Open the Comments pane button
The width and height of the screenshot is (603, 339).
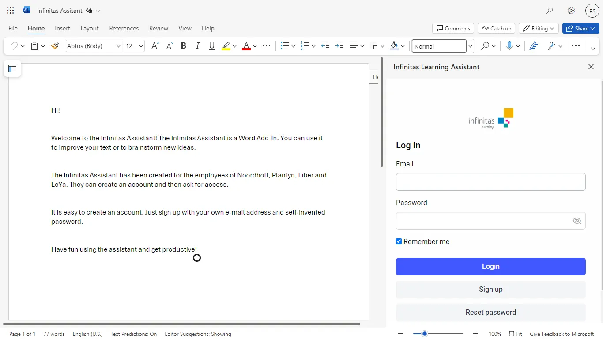453,28
